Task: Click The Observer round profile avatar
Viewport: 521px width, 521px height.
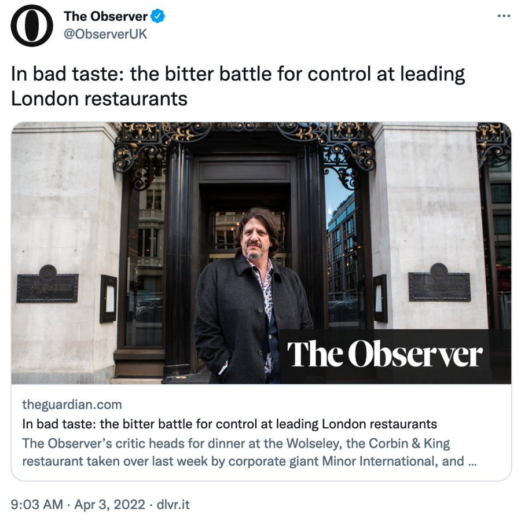Action: [32, 25]
